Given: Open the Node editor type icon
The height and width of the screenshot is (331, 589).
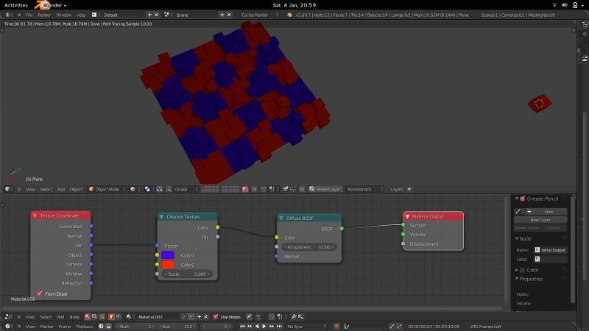Looking at the screenshot, I should pos(7,317).
